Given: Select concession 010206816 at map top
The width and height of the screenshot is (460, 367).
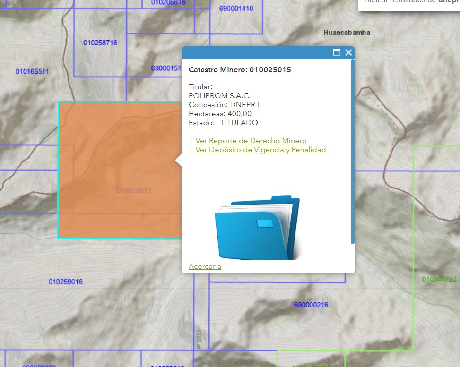Looking at the screenshot, I should [168, 2].
